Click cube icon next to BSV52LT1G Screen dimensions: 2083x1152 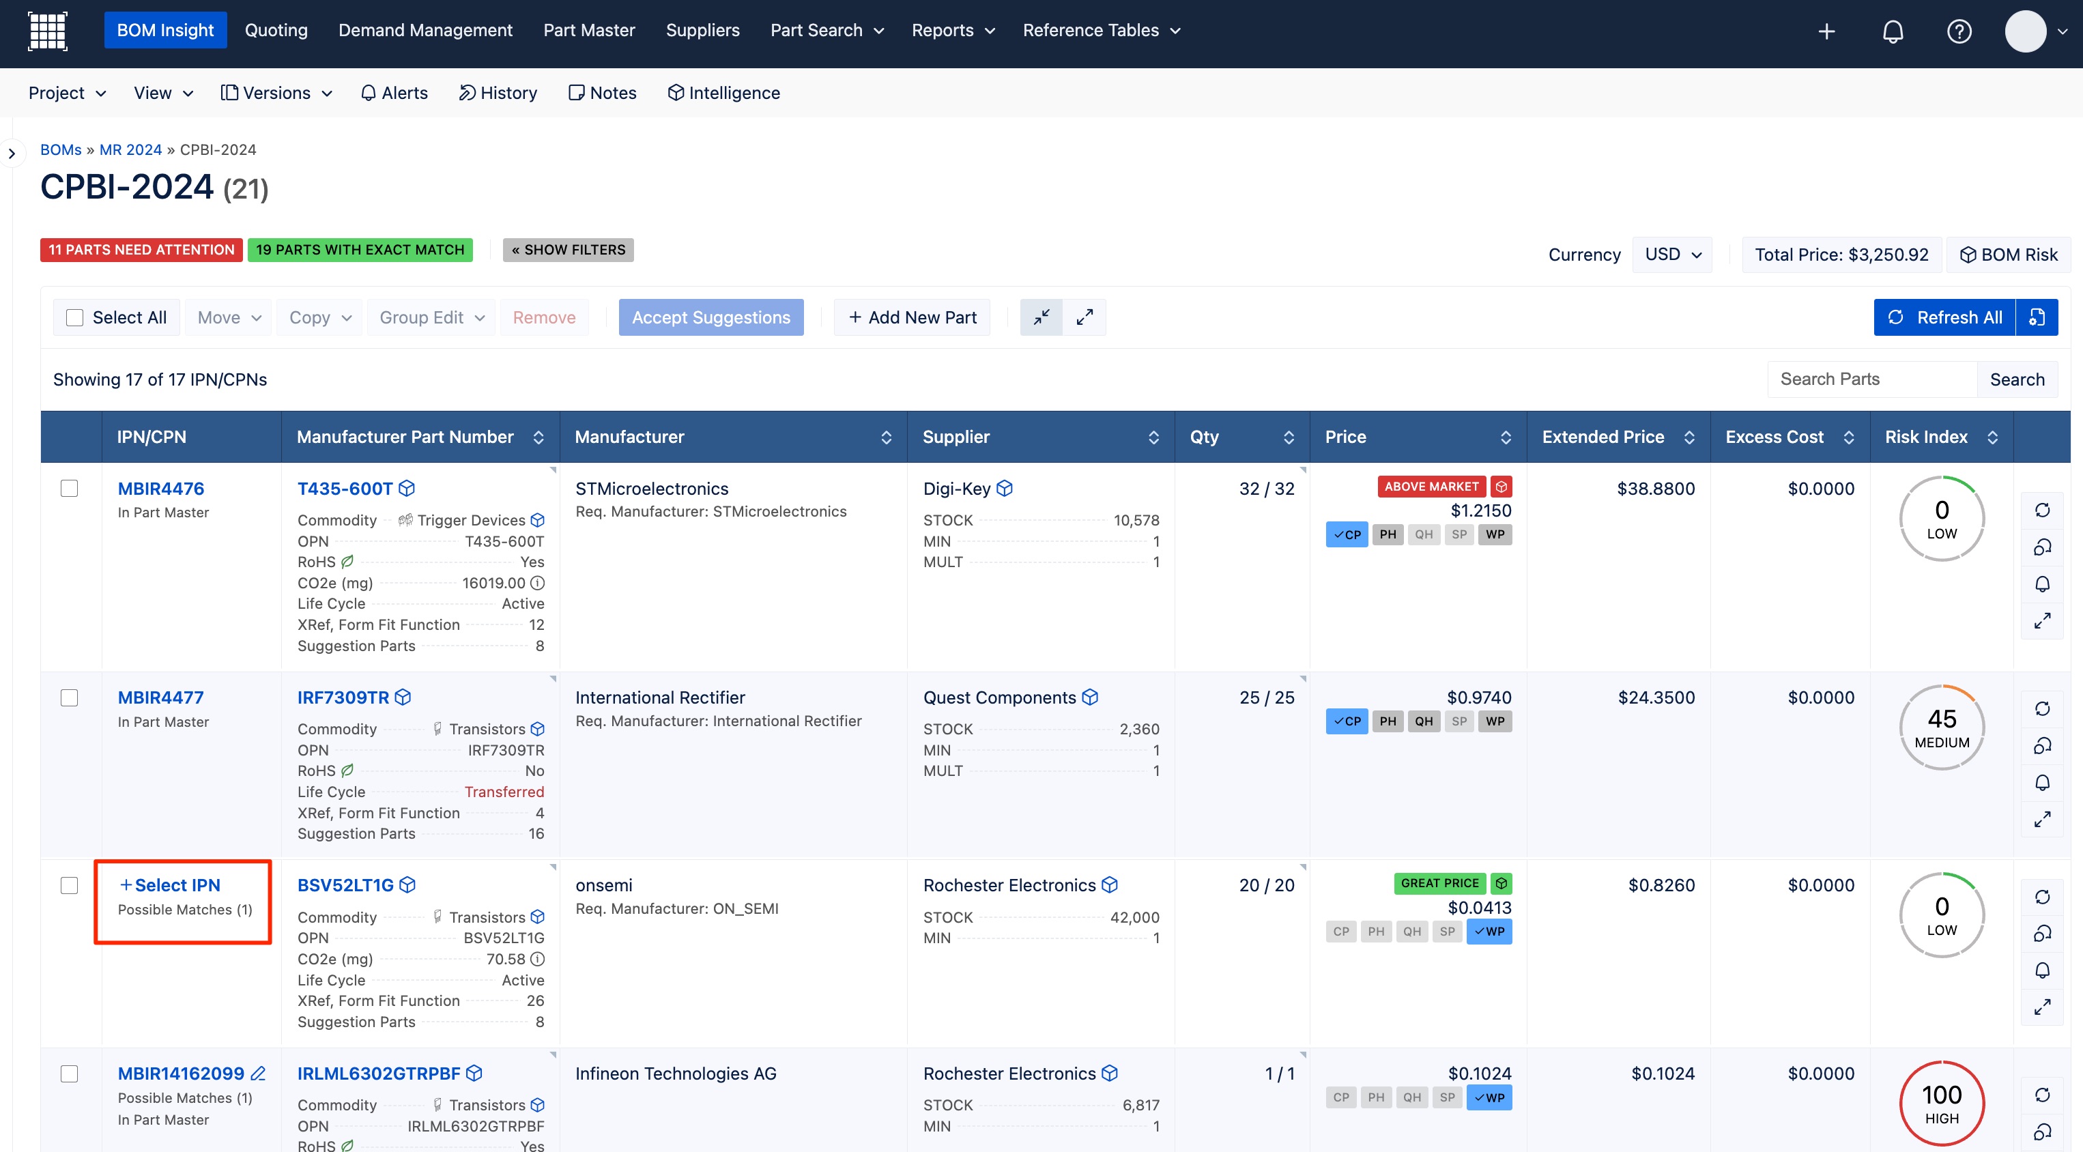[x=407, y=885]
